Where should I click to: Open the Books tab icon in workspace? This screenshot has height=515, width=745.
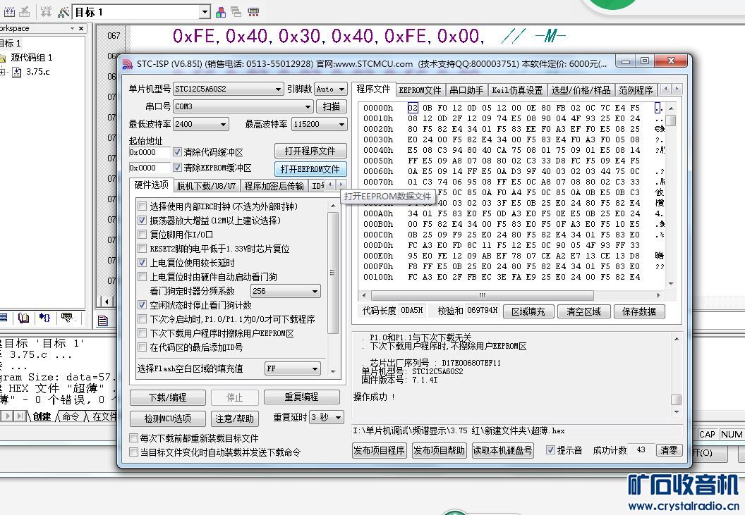coord(23,318)
